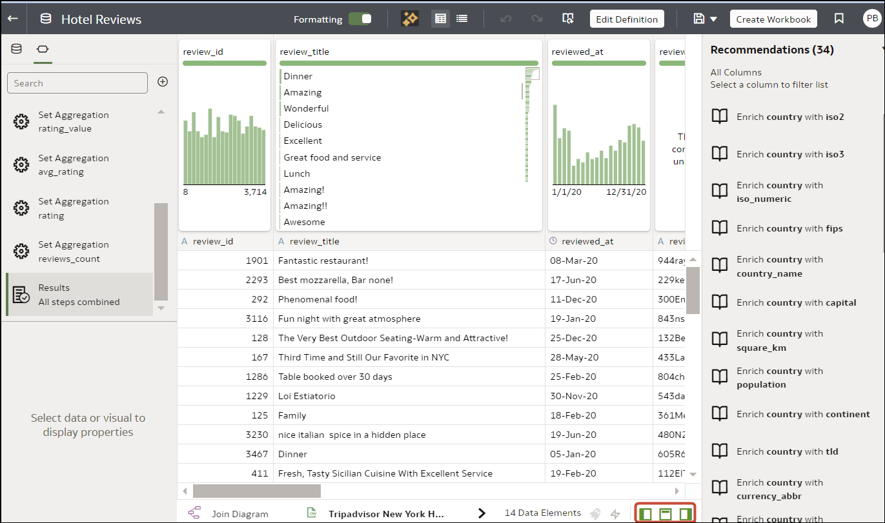Click the bookmark icon near Create Workbook
The width and height of the screenshot is (885, 523).
coord(839,19)
